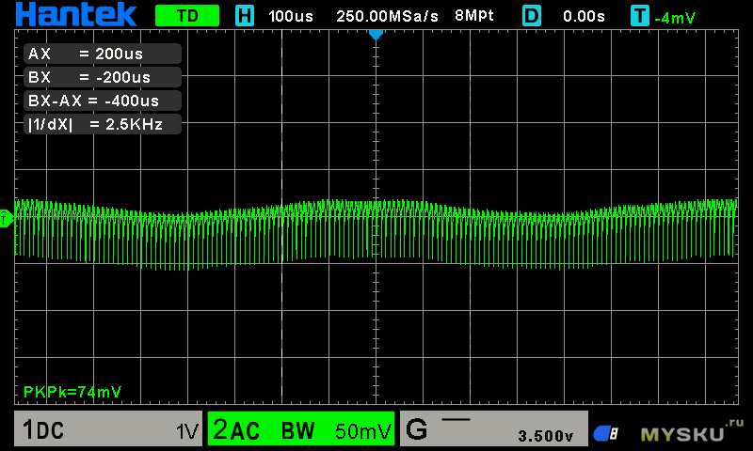The width and height of the screenshot is (753, 451).
Task: Click the |1/dX| = 2.5KHz frequency readout
Action: [x=103, y=124]
